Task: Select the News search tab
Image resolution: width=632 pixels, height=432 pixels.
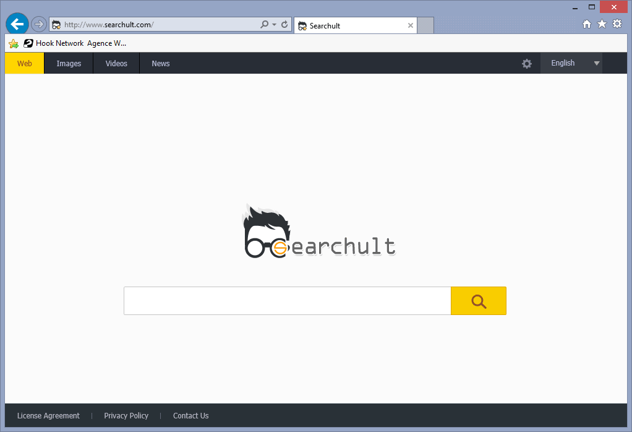Action: point(160,64)
